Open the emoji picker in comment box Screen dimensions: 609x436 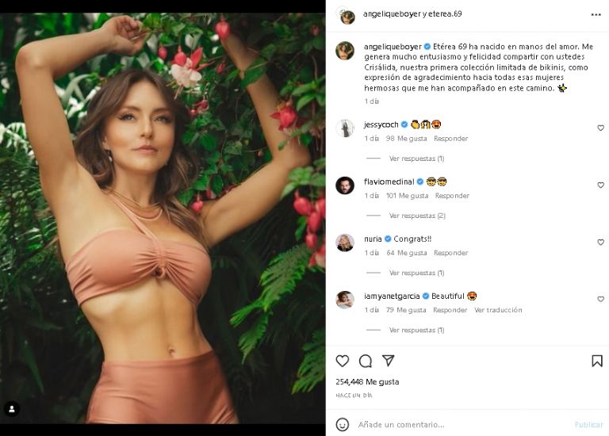(343, 424)
